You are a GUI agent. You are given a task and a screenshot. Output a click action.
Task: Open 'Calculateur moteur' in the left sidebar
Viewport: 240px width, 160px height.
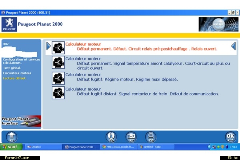tap(17, 73)
